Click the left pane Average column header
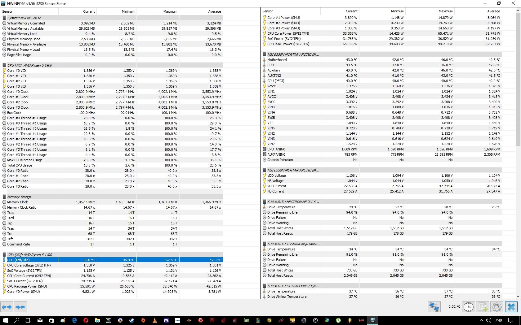The width and height of the screenshot is (521, 325). pos(201,11)
